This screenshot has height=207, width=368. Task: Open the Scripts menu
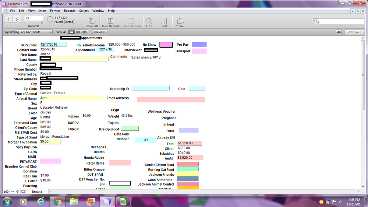tap(84, 11)
